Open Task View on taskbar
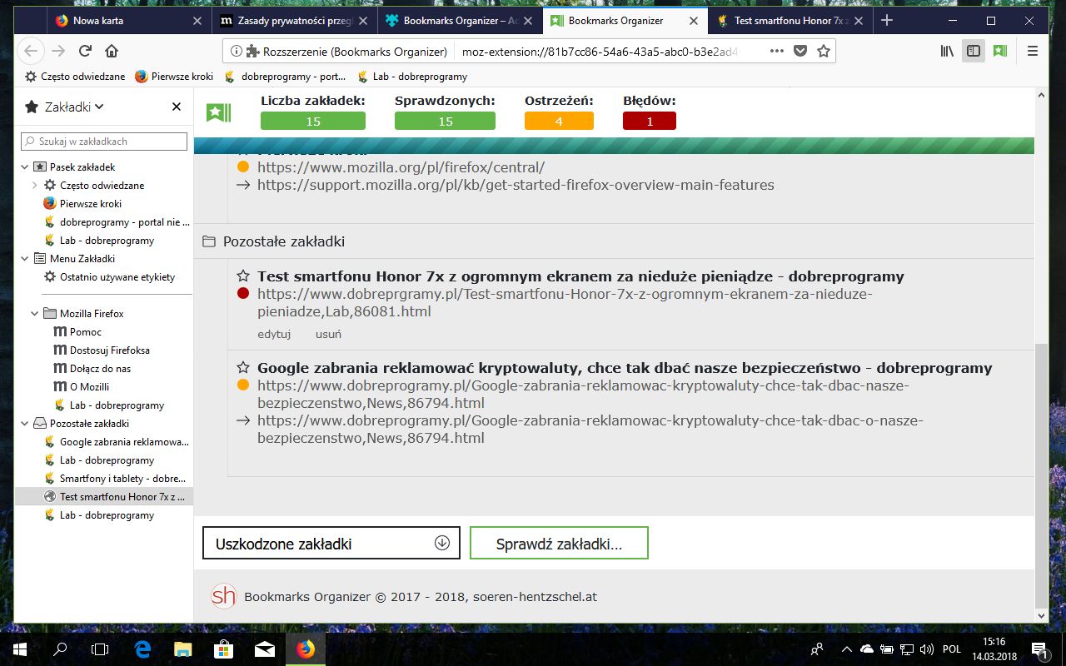 (x=100, y=649)
